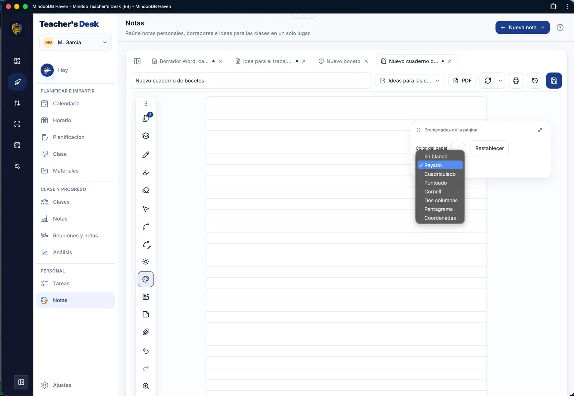
Task: Open the Ideas para las c... notebook dropdown
Action: [410, 81]
